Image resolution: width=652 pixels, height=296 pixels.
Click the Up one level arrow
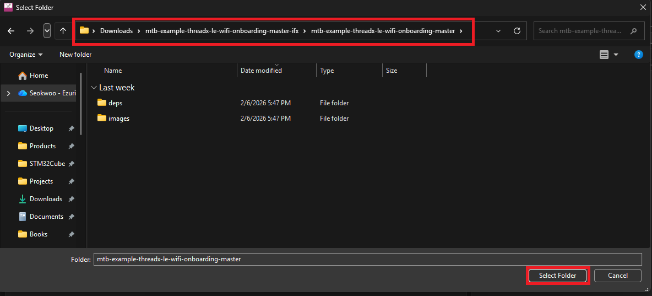[63, 31]
